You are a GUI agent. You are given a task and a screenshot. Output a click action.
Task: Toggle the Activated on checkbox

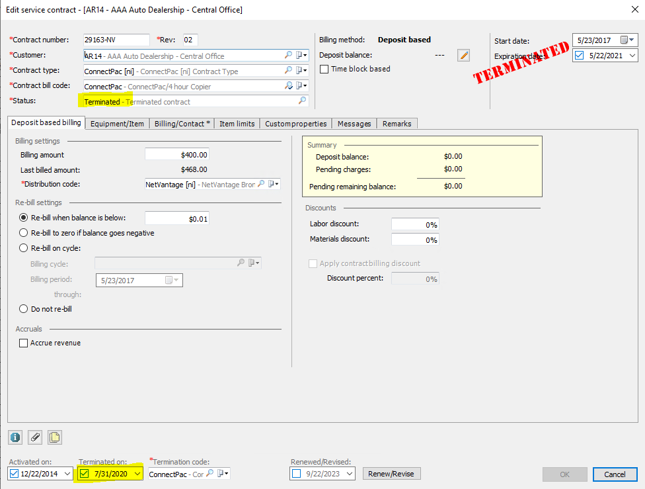tap(14, 473)
